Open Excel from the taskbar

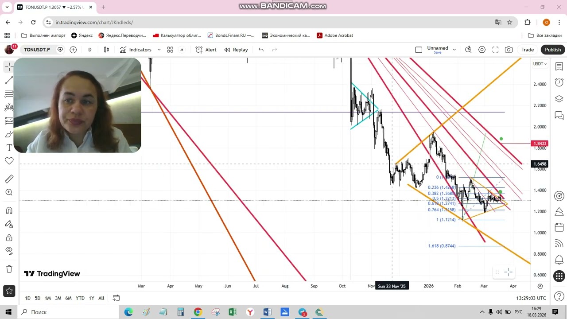pos(233,312)
